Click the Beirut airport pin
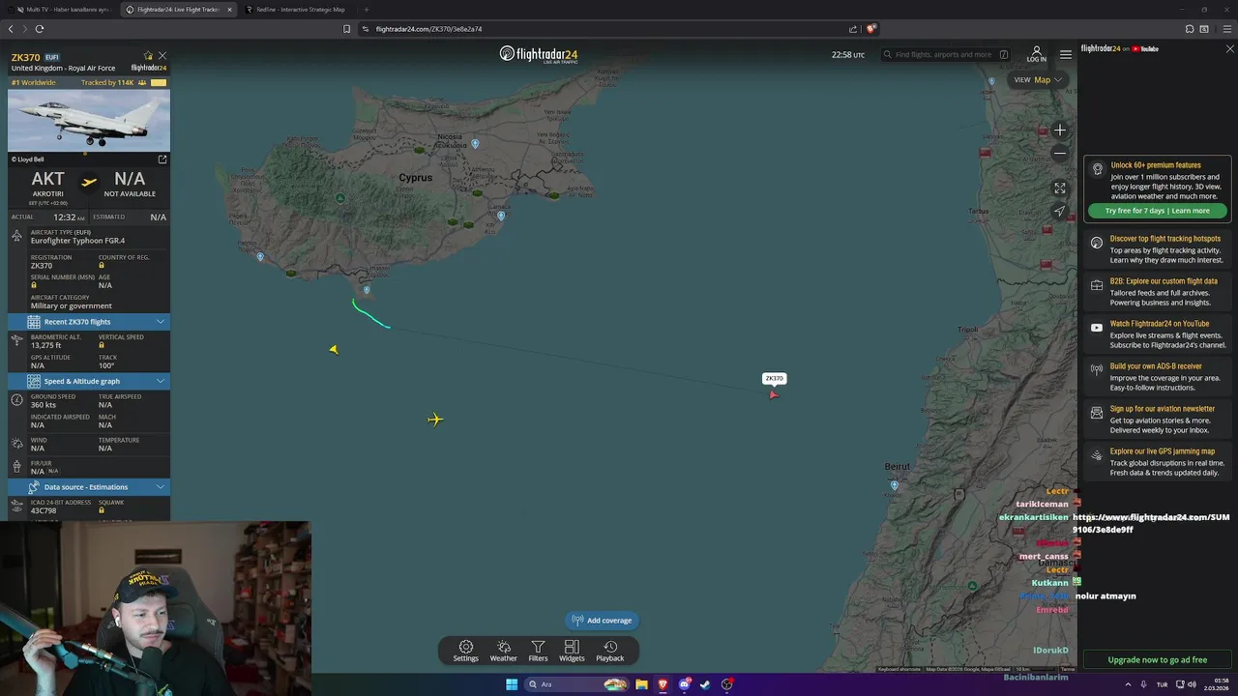 click(895, 485)
